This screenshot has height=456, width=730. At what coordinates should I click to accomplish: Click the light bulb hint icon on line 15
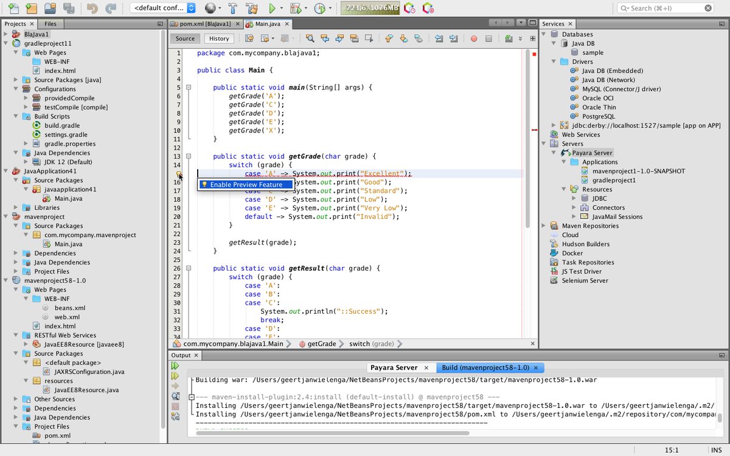click(179, 174)
